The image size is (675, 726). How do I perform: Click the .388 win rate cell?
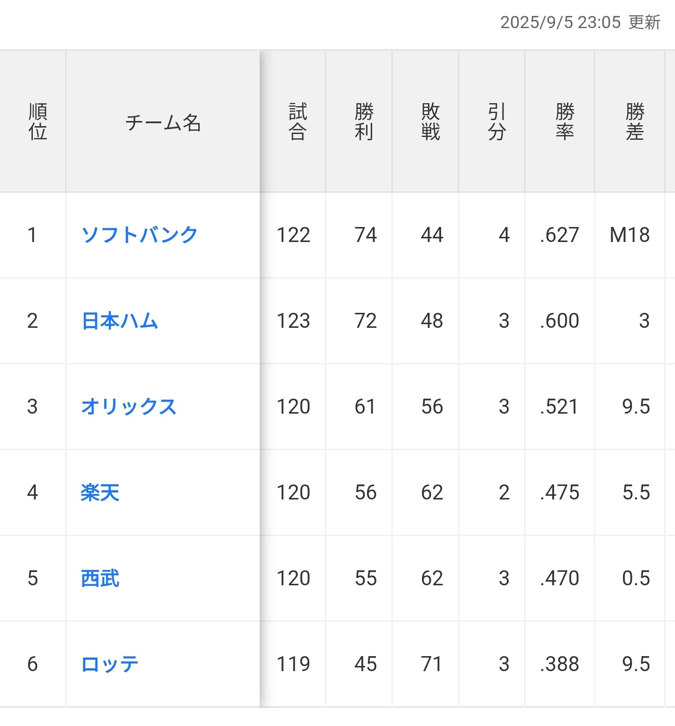(x=559, y=664)
